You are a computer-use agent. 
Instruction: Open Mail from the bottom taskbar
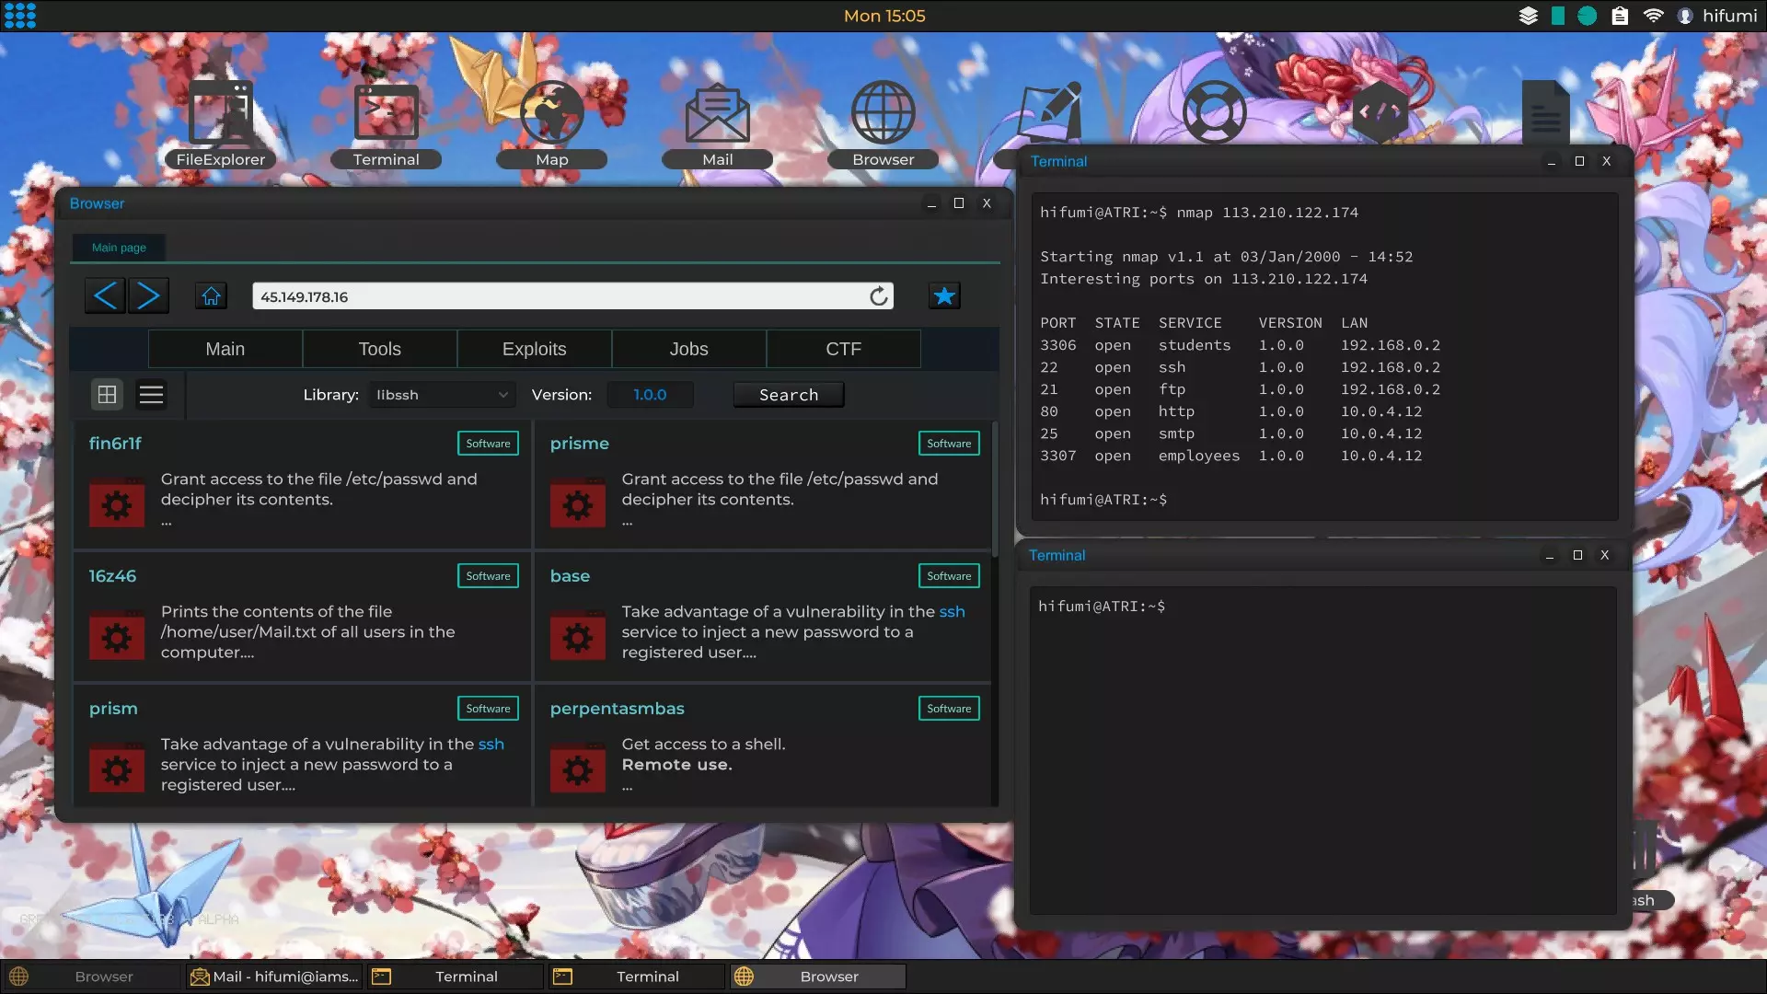[274, 977]
